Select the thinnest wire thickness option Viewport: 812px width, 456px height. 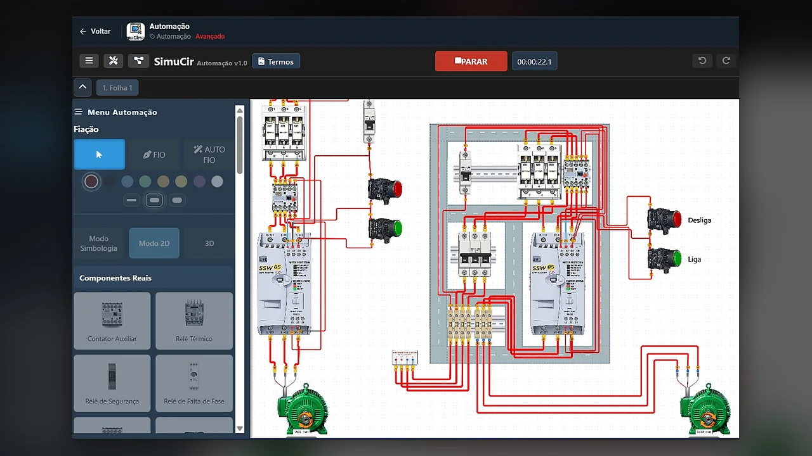(131, 200)
